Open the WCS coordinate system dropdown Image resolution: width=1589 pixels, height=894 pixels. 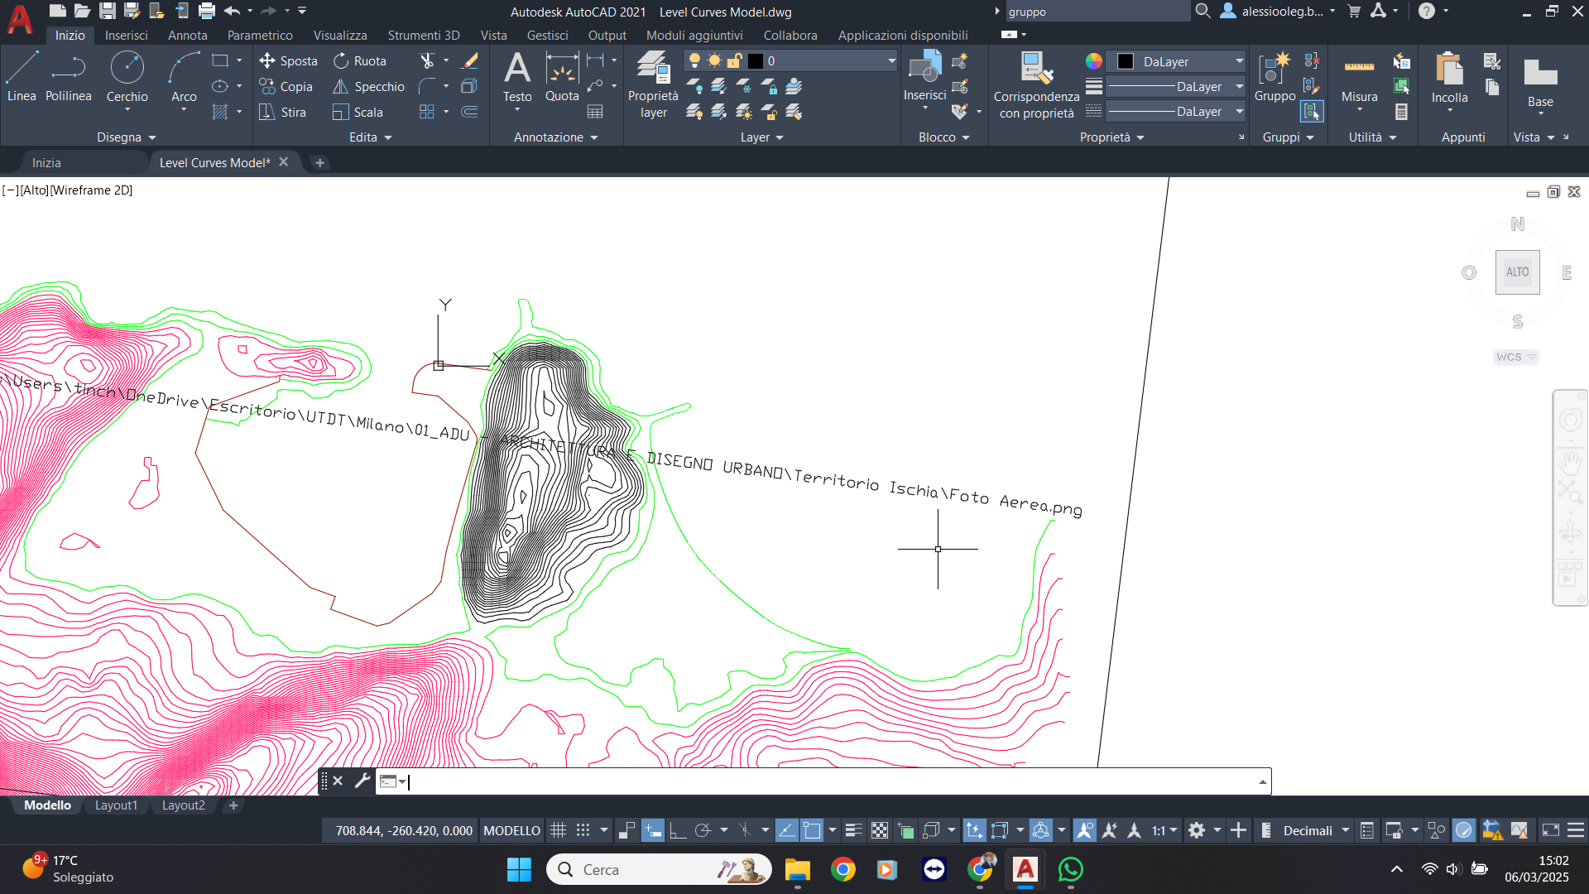[x=1516, y=357]
